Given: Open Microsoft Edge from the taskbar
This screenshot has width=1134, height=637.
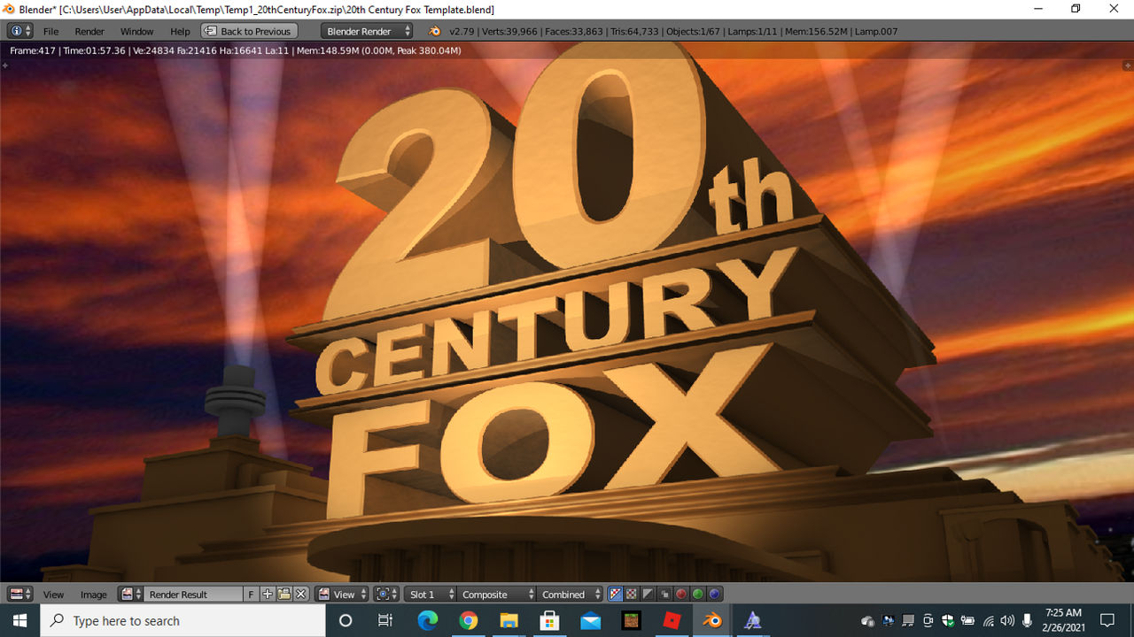Looking at the screenshot, I should [x=428, y=620].
